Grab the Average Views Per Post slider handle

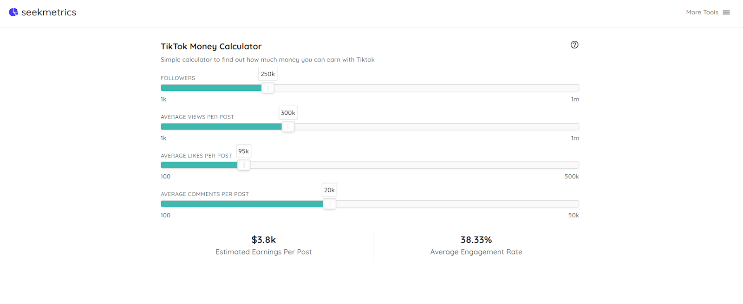point(288,127)
